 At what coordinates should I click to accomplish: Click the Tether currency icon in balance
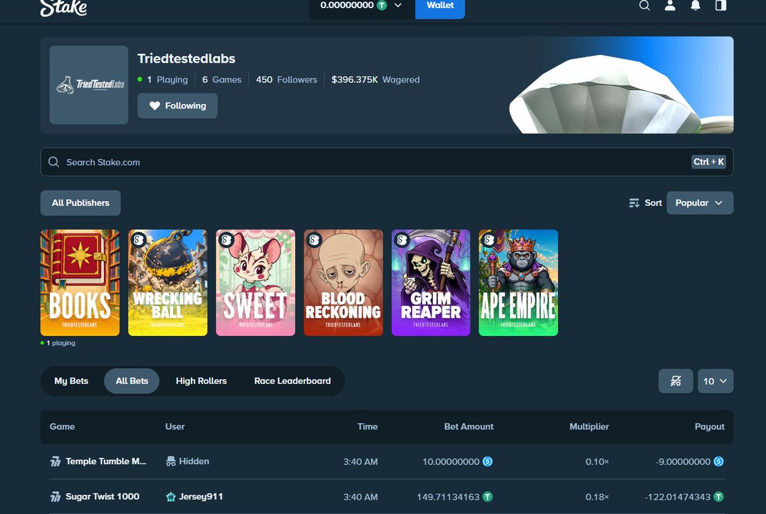tap(382, 5)
